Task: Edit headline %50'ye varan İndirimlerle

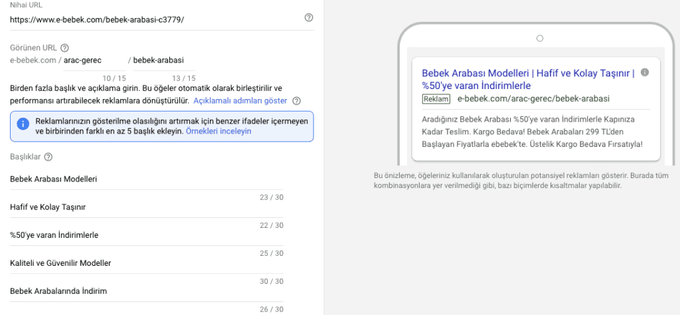Action: tap(146, 235)
